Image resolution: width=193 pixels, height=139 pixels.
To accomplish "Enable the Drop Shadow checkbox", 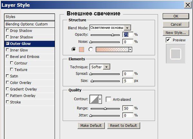I will (7, 30).
